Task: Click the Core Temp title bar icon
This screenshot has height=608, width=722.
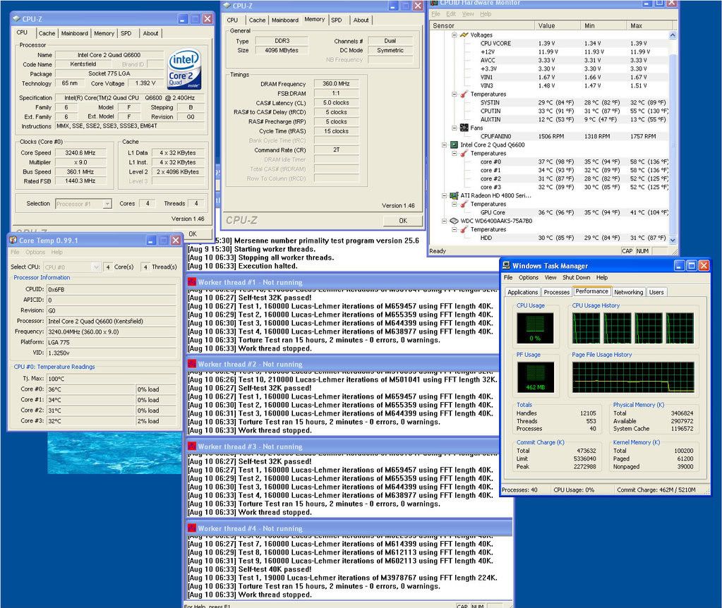Action: pos(13,240)
